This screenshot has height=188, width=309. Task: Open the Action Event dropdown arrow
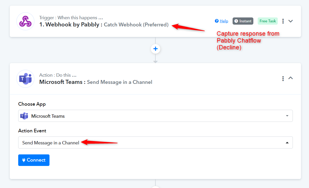tap(287, 143)
